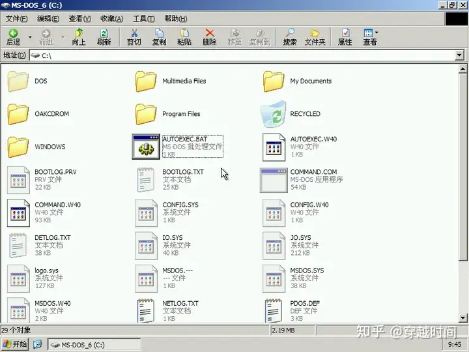The image size is (469, 352).
Task: Click the 29 个对象 status bar text
Action: (16, 330)
